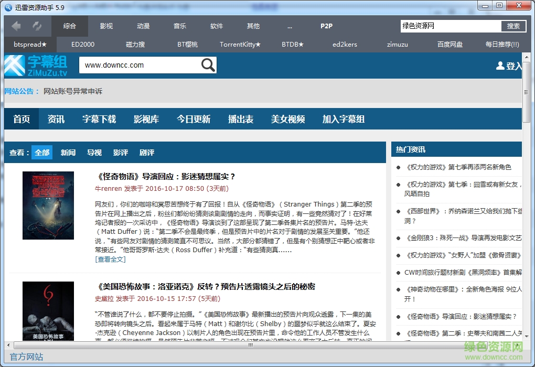Viewport: 535px width, 367px height.
Task: Click the page refresh icon
Action: pyautogui.click(x=37, y=26)
